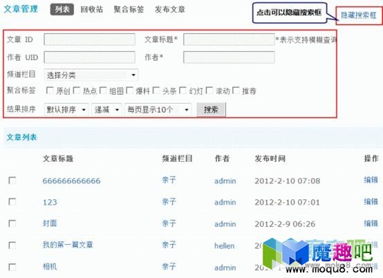Click 编辑 for the 封面 article
This screenshot has width=383, height=278.
[x=371, y=223]
